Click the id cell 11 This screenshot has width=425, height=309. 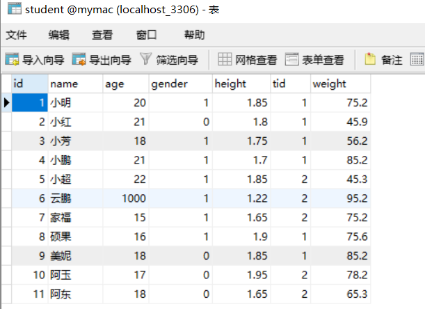coord(30,294)
